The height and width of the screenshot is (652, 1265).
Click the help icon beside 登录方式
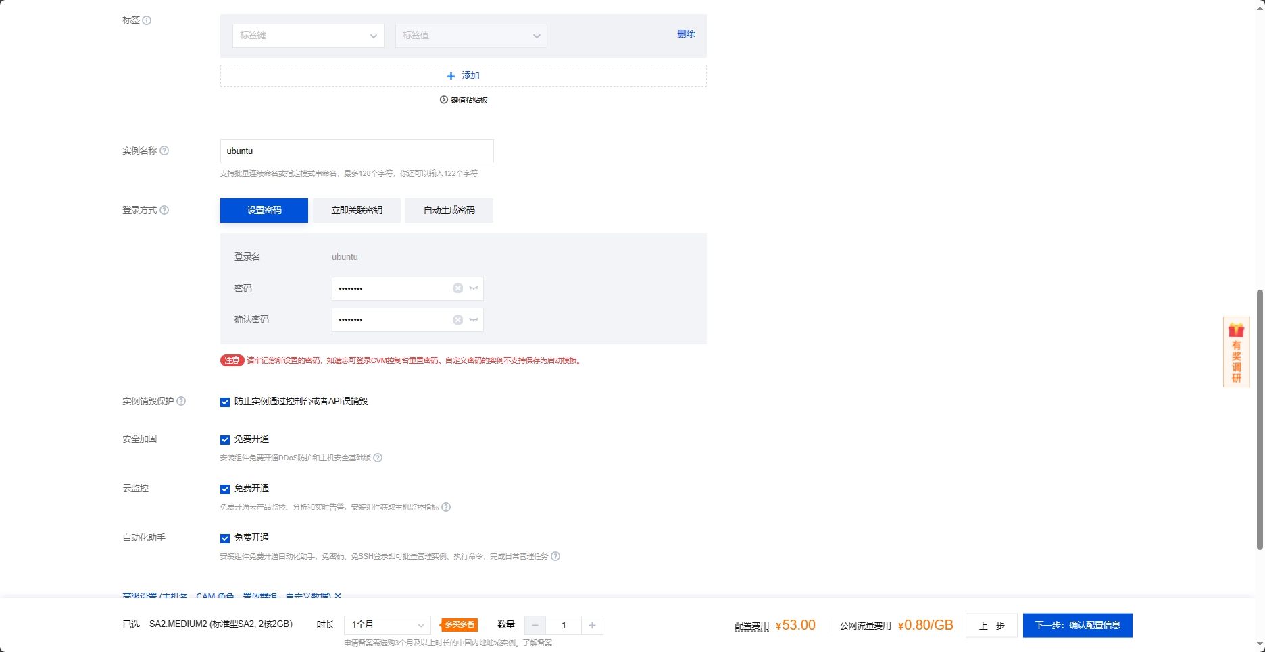point(164,210)
